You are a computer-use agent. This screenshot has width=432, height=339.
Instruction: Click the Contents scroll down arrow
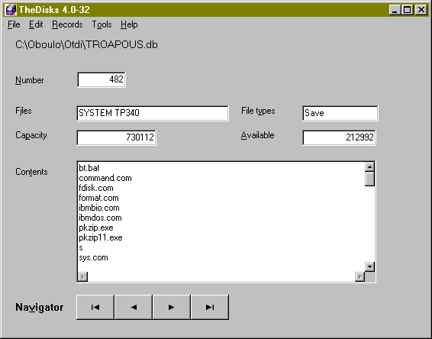tap(369, 266)
